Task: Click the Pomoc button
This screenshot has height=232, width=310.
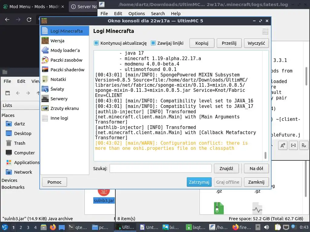Action: pos(54,182)
